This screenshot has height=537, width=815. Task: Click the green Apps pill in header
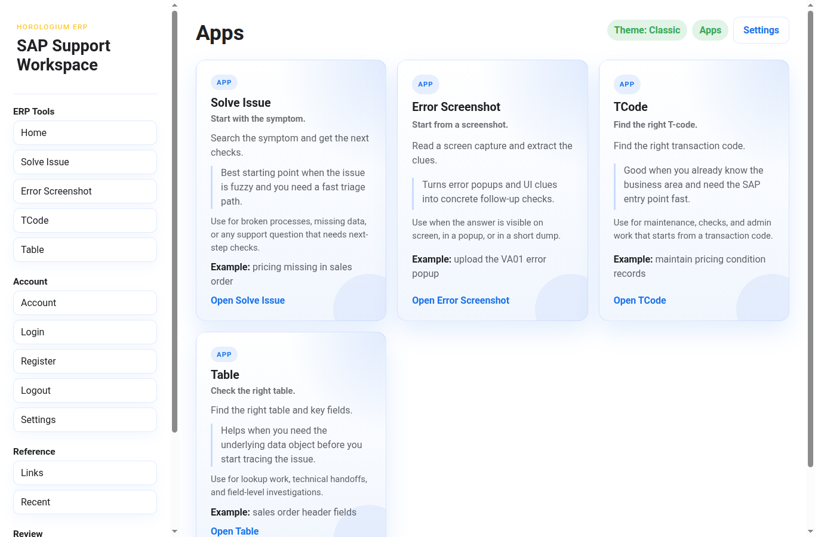(x=710, y=30)
